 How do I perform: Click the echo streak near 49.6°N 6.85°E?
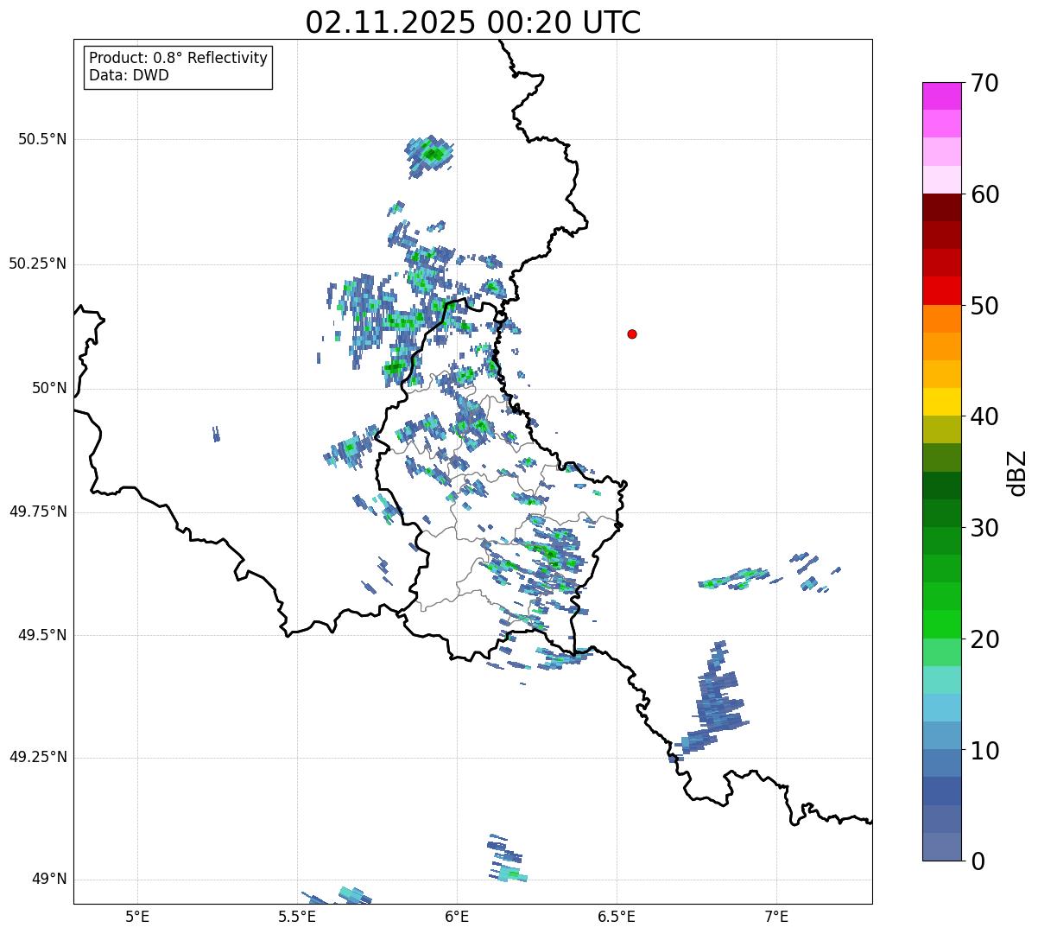734,578
